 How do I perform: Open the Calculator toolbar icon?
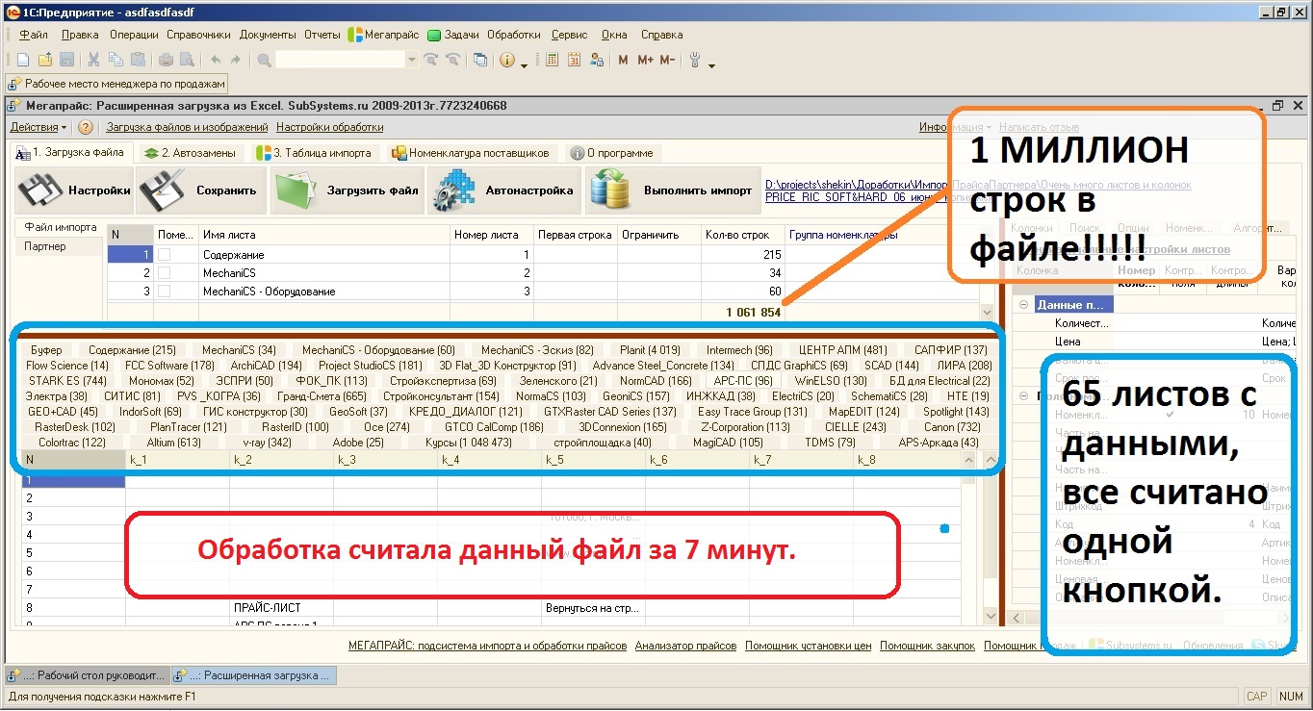click(x=552, y=60)
